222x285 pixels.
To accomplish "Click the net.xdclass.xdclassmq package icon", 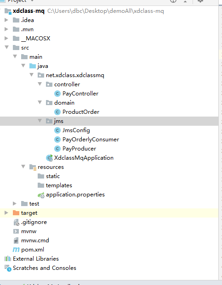I will tap(41, 75).
